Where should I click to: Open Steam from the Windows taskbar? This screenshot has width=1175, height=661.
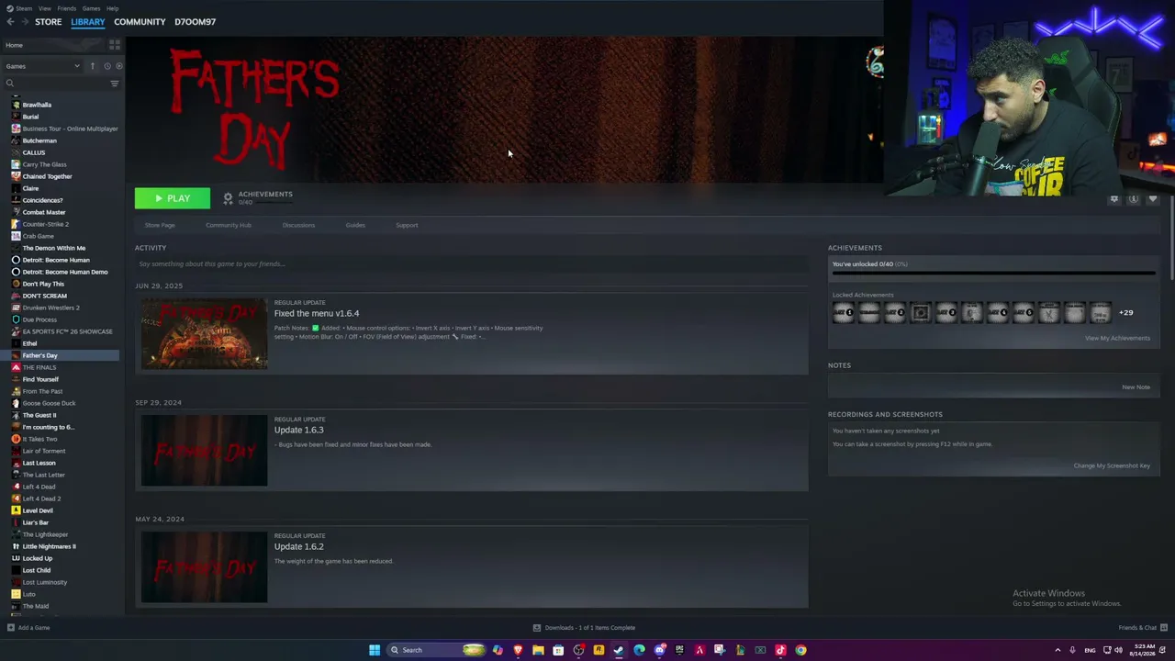pyautogui.click(x=619, y=650)
